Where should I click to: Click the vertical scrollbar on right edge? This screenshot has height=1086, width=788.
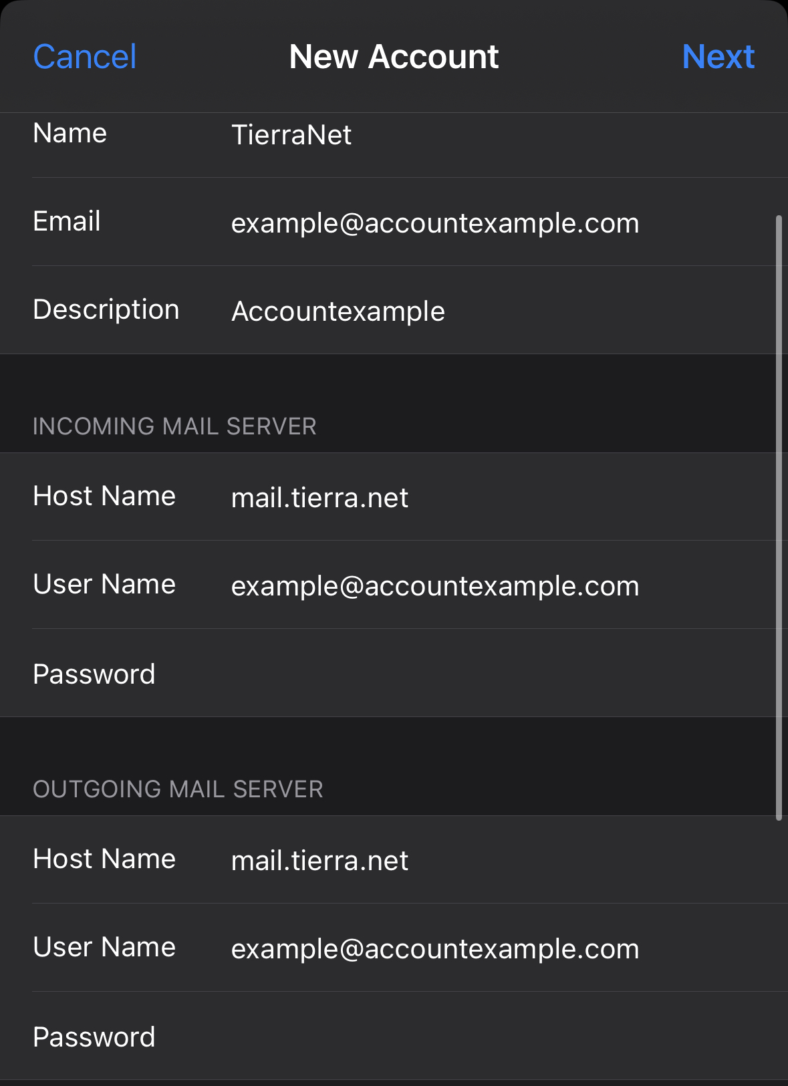pyautogui.click(x=779, y=518)
